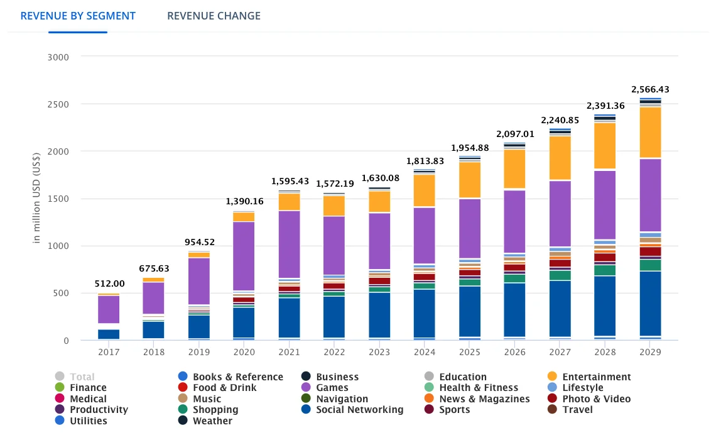
Task: Click the Entertainment legend marker
Action: coord(551,377)
